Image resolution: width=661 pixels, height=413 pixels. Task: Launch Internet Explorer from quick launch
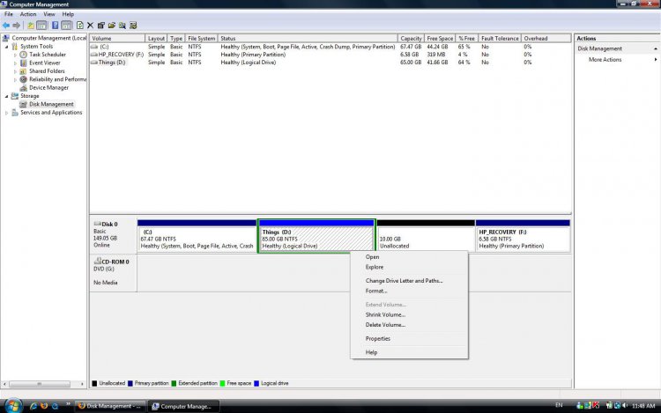tap(33, 406)
